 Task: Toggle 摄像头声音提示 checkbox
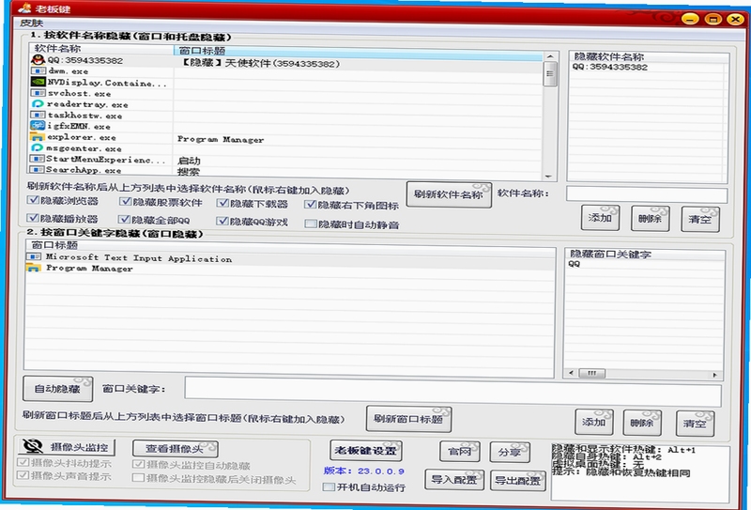(23, 475)
